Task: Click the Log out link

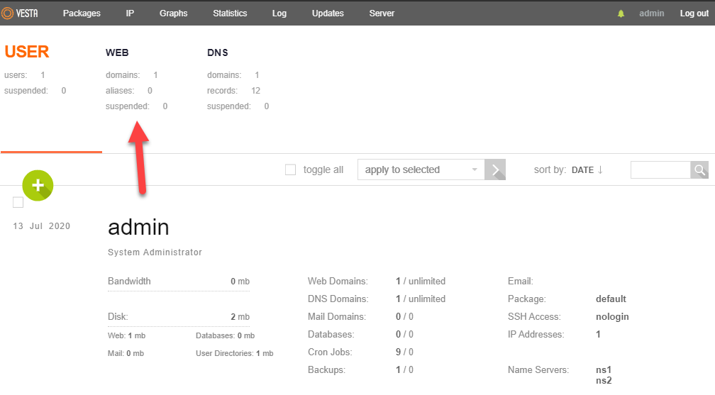Action: (x=694, y=13)
